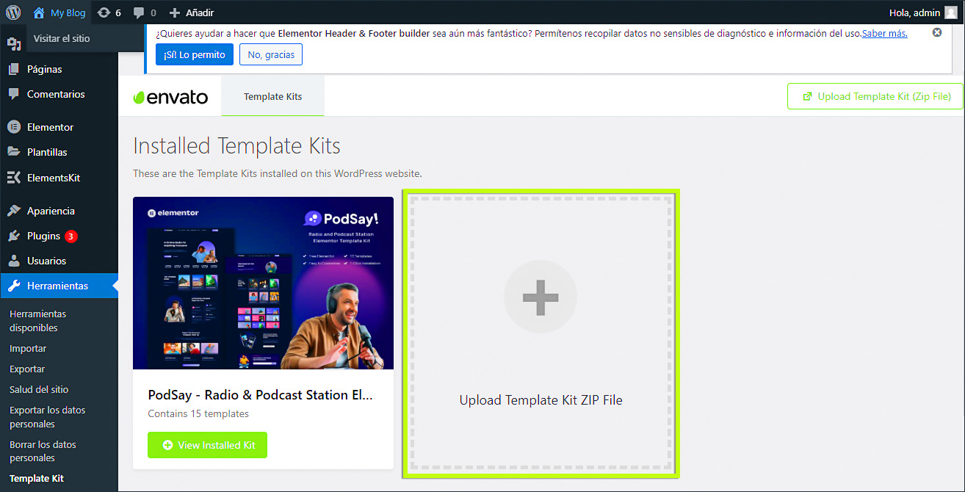The height and width of the screenshot is (492, 965).
Task: Follow the Saber más link
Action: 884,33
